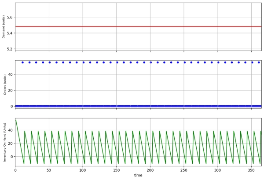Screen dimensions: 264x180
Task: Click the "Orders (units)" y-axis label
Action: (x=5, y=84)
